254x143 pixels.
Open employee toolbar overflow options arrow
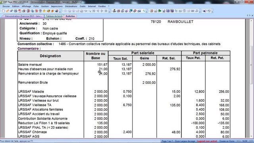[x=146, y=11]
